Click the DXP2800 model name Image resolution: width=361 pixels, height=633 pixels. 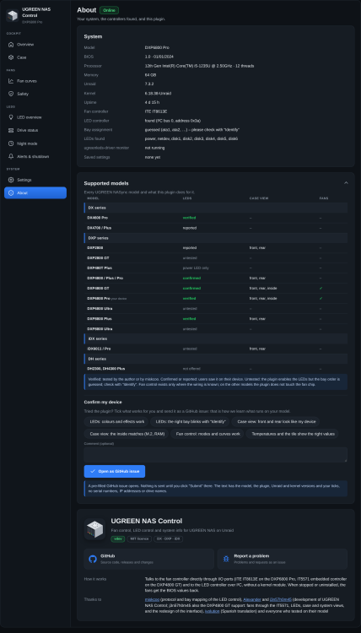click(x=95, y=248)
